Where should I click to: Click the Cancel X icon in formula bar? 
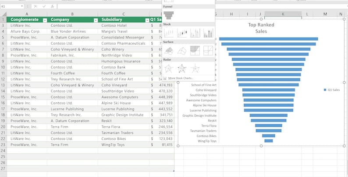coord(36,7)
